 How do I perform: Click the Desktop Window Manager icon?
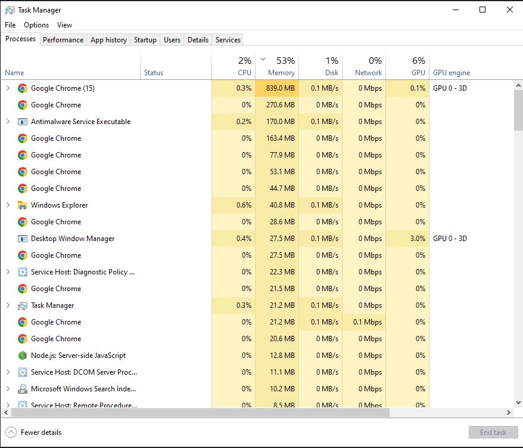(23, 239)
